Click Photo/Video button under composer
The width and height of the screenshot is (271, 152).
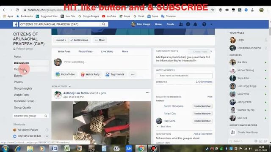tap(65, 74)
